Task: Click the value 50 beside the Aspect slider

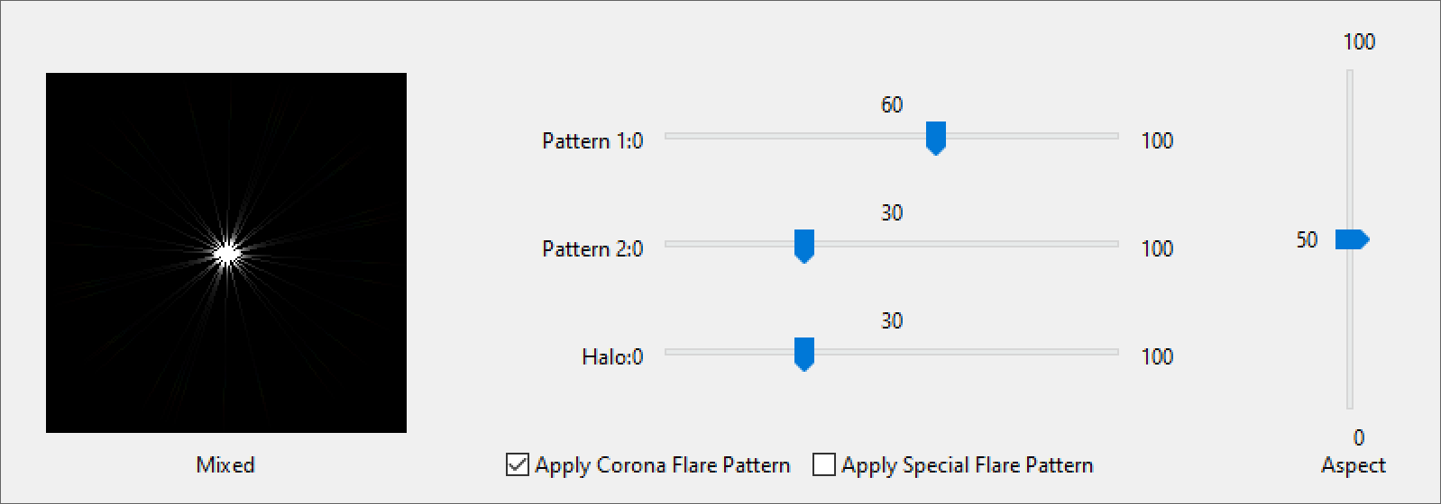Action: (1307, 240)
